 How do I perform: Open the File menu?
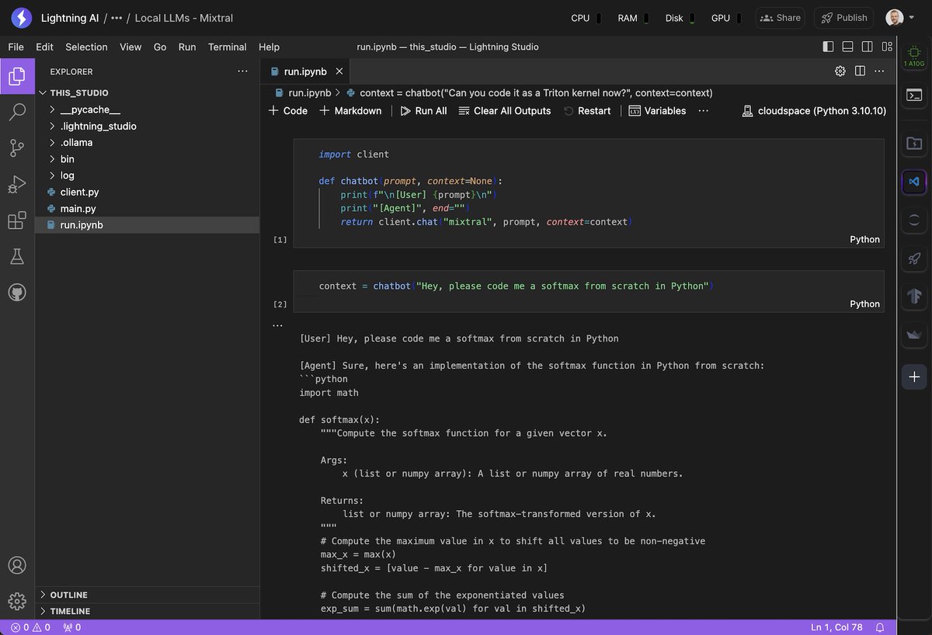[x=16, y=47]
